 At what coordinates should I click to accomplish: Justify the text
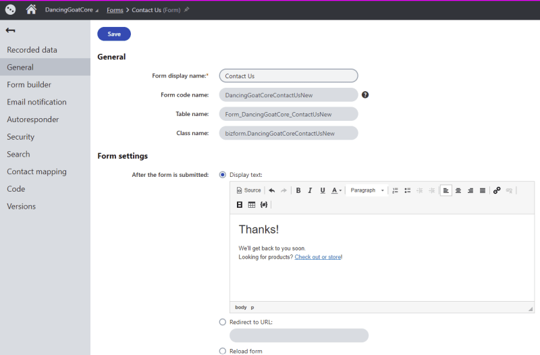pyautogui.click(x=483, y=190)
